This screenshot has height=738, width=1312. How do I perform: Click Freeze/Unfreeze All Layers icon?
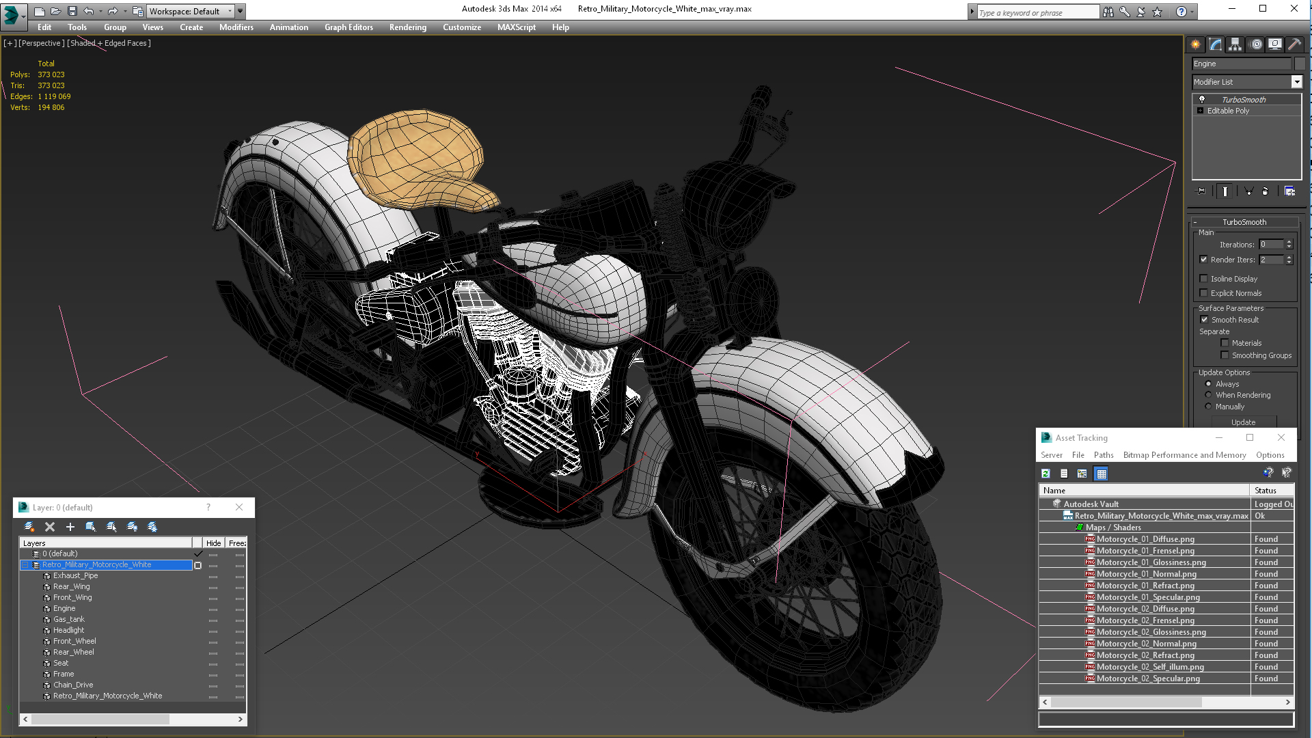click(x=152, y=527)
